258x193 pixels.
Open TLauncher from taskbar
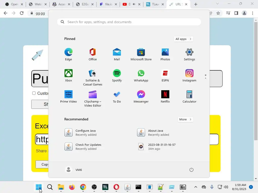pyautogui.click(x=105, y=187)
